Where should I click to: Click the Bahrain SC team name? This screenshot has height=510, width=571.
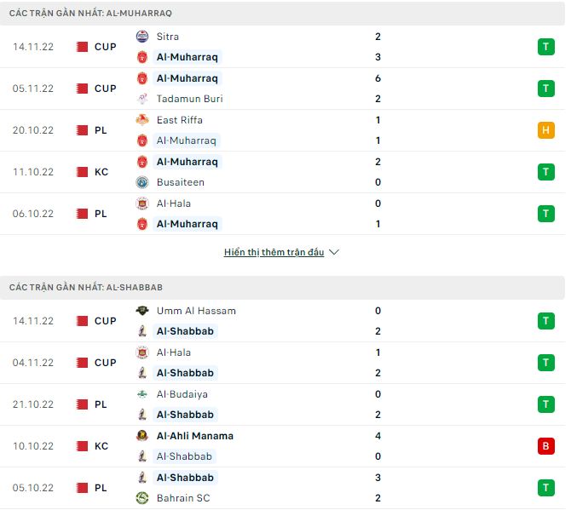coord(183,499)
